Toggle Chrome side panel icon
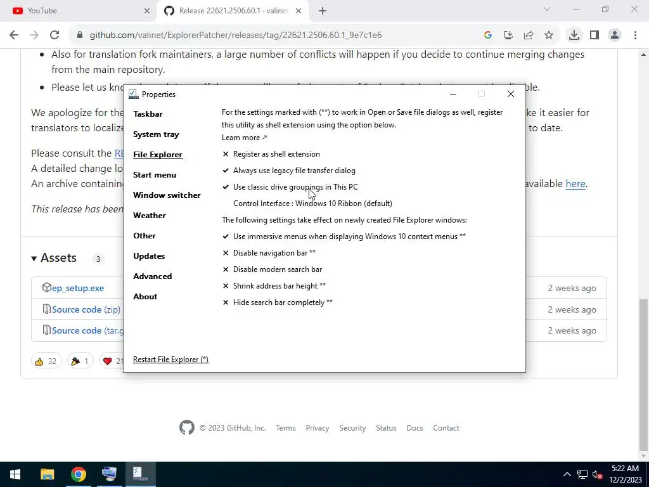Screen dimensions: 649x487 point(594,36)
